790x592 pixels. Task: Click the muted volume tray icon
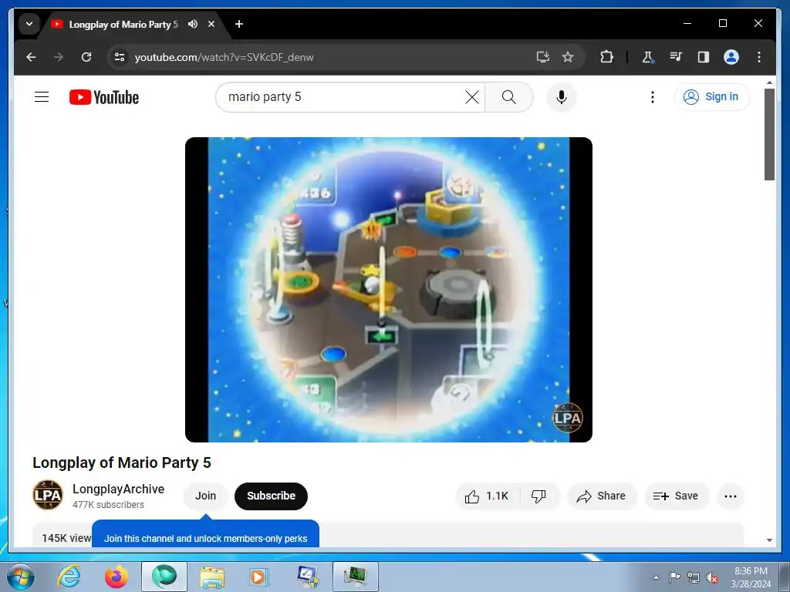point(712,578)
